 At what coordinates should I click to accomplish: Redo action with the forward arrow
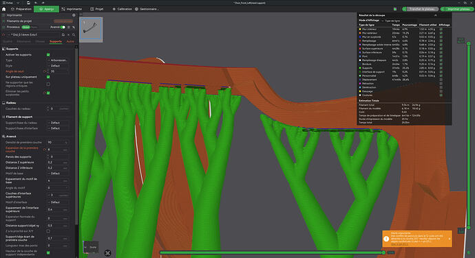[43, 3]
